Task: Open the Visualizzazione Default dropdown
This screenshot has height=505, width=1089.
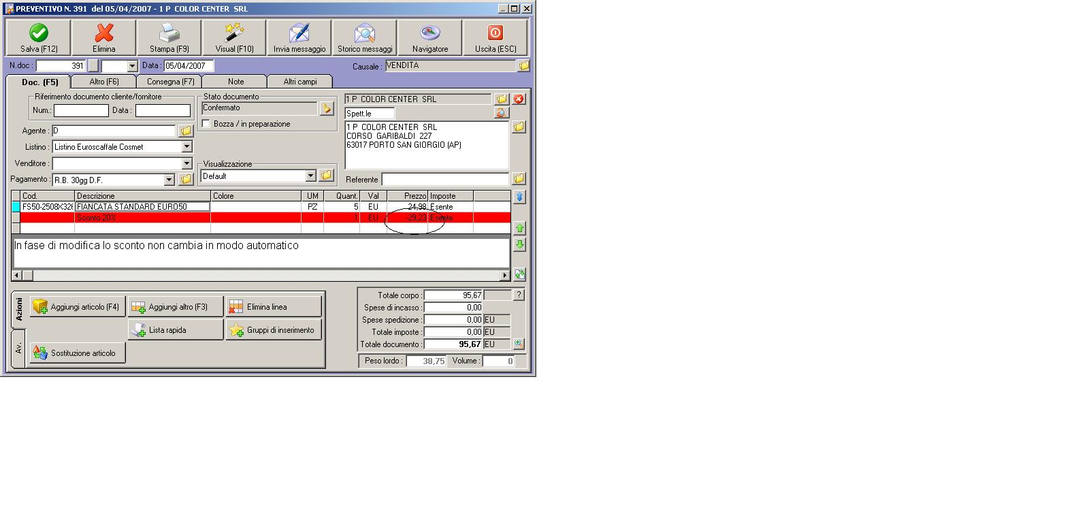Action: [310, 176]
